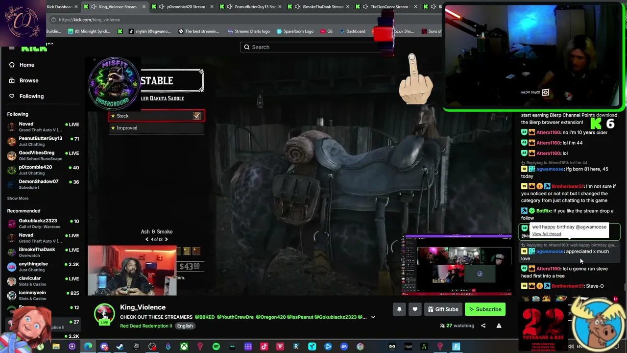This screenshot has height=353, width=627.
Task: Open p0tzombie420 channel in Following list
Action: 43,170
